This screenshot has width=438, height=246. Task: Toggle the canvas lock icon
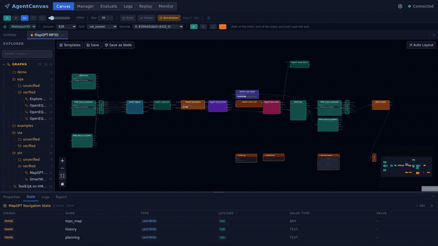point(62,184)
